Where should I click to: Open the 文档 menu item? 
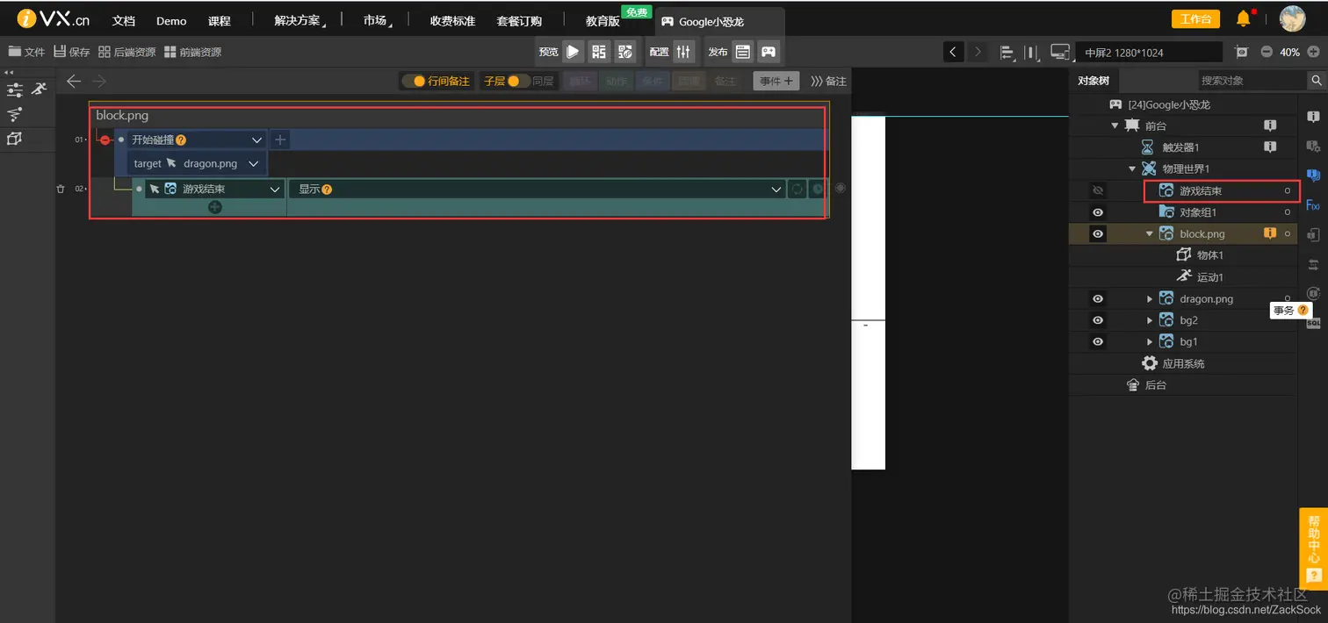124,21
